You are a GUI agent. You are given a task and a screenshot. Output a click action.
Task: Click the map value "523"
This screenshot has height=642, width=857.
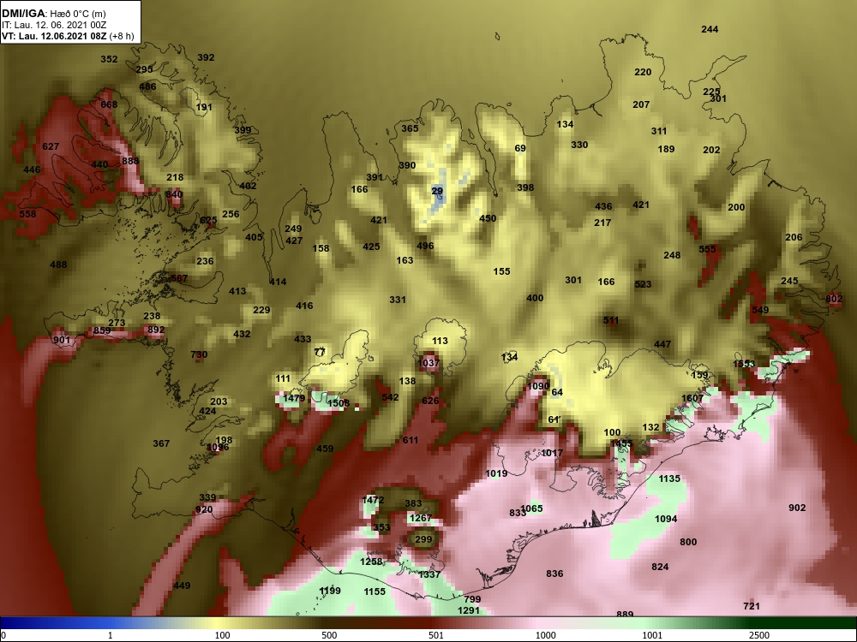[x=643, y=284]
